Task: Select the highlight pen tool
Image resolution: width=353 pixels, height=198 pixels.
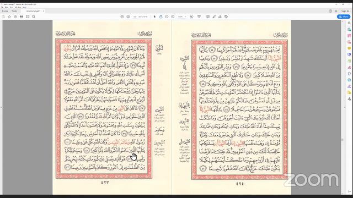Action: point(214,16)
